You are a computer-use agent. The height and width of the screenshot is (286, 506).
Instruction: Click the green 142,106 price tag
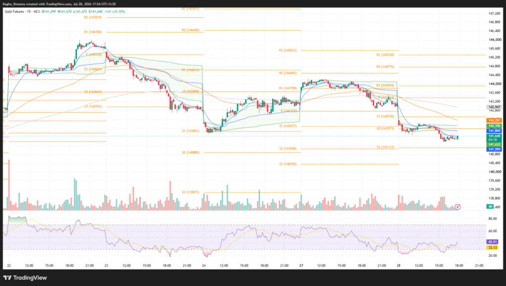coord(494,126)
